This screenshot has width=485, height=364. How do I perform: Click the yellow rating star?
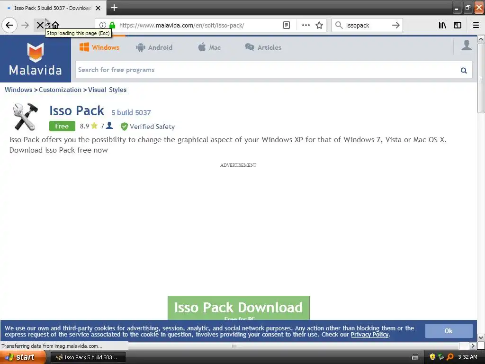click(94, 126)
